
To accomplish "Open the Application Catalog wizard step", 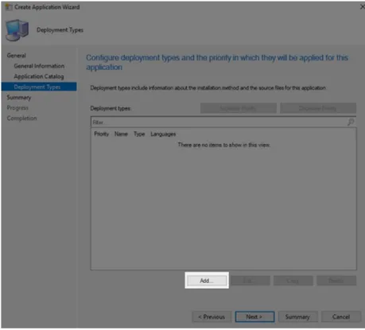I will (x=39, y=76).
